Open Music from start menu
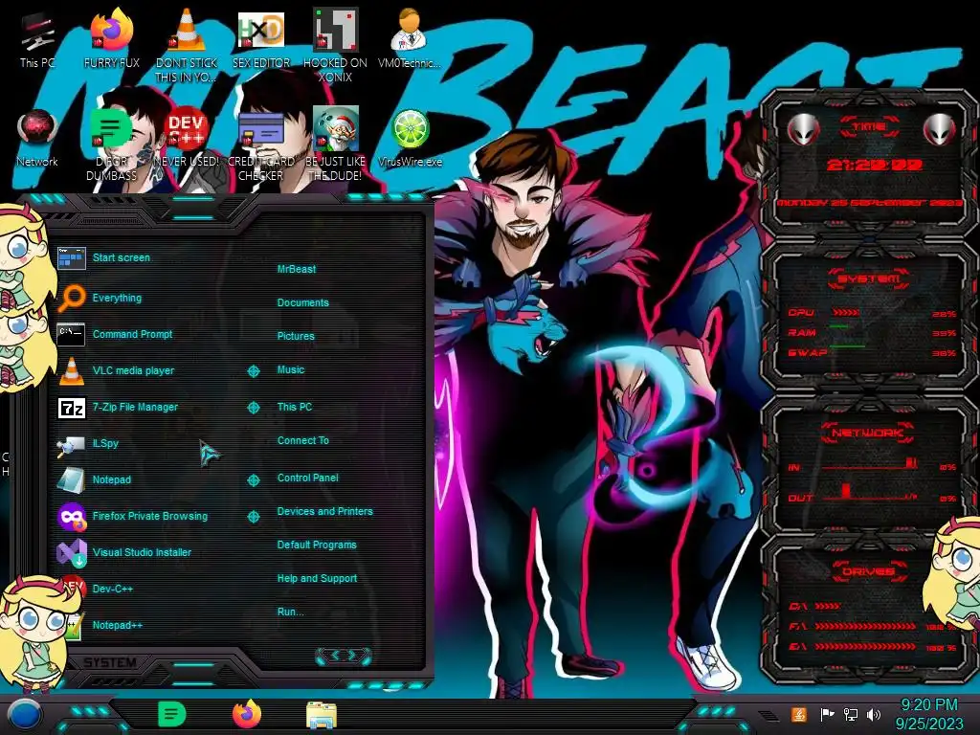Image resolution: width=980 pixels, height=735 pixels. 291,370
